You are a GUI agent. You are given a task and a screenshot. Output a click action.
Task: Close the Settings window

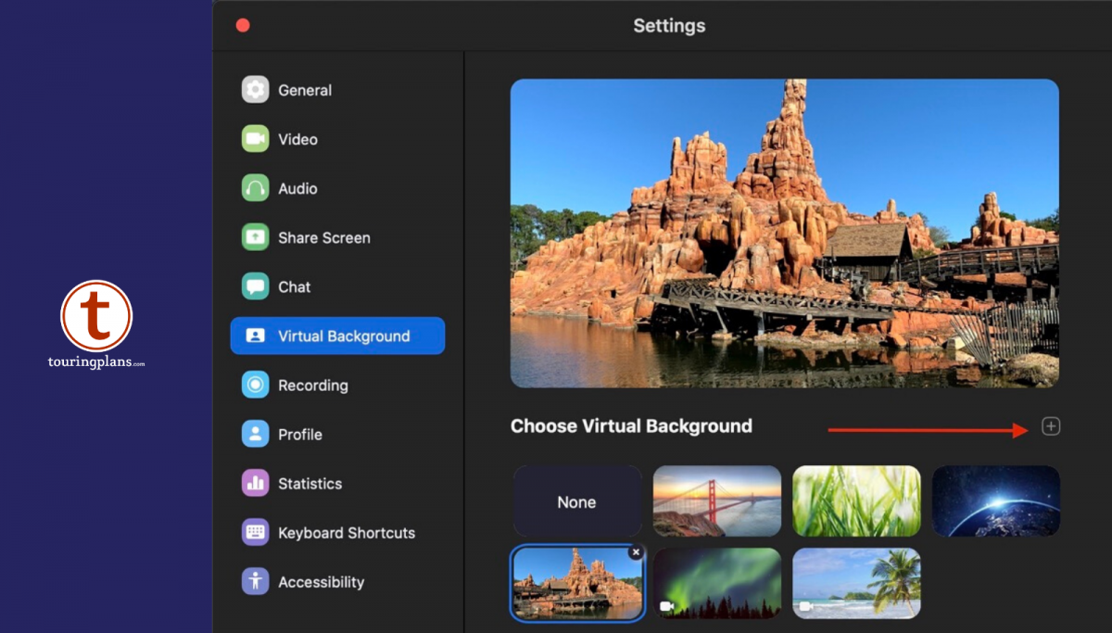point(243,25)
